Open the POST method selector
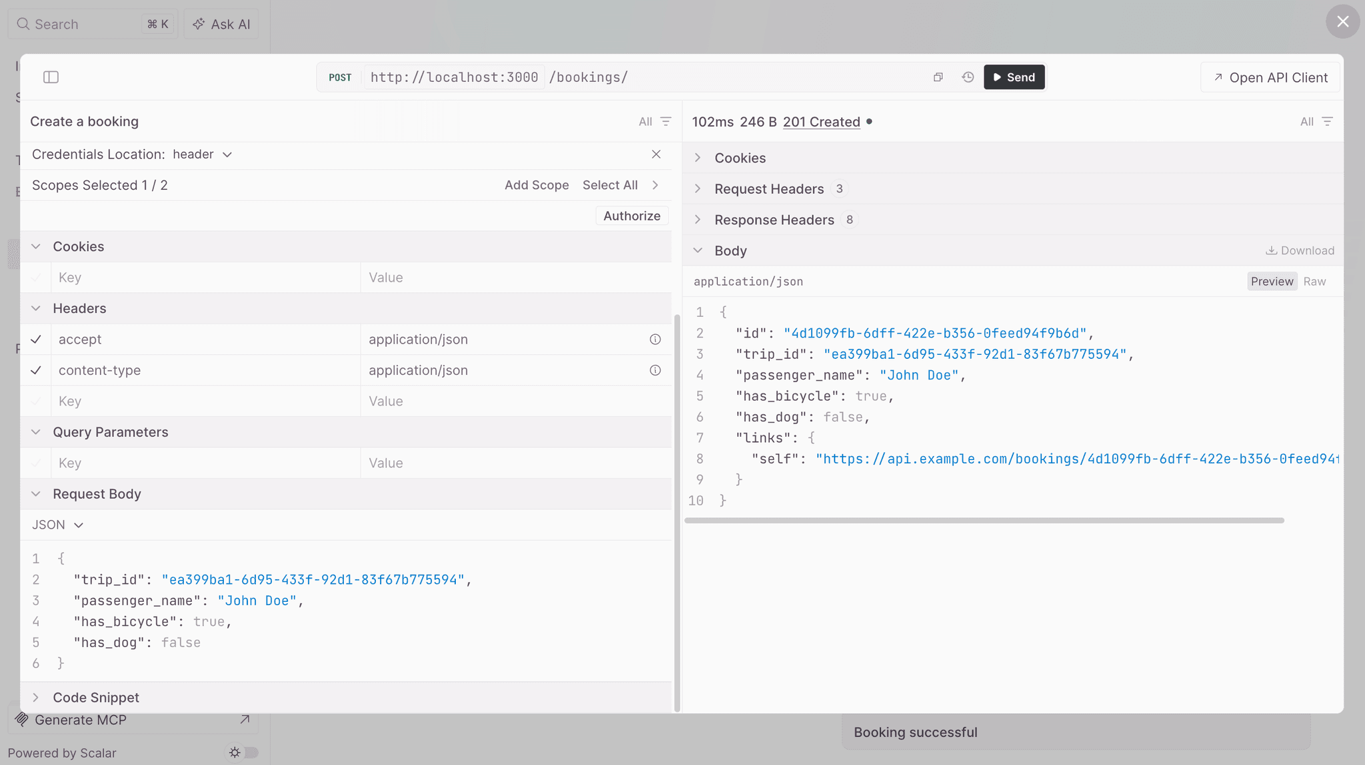The image size is (1365, 765). (x=340, y=77)
